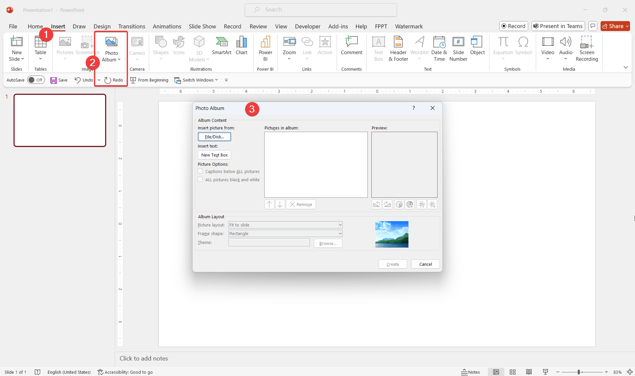The image size is (635, 376).
Task: Click the New Text Box button
Action: click(214, 155)
